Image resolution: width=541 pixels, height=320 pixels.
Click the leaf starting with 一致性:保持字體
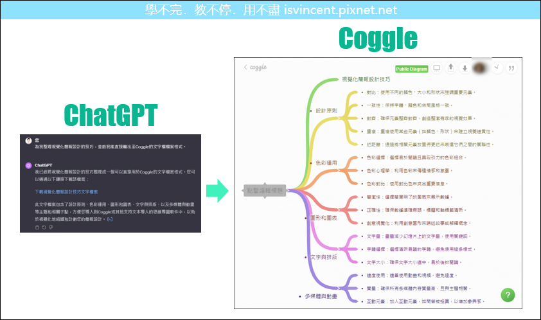(x=409, y=105)
